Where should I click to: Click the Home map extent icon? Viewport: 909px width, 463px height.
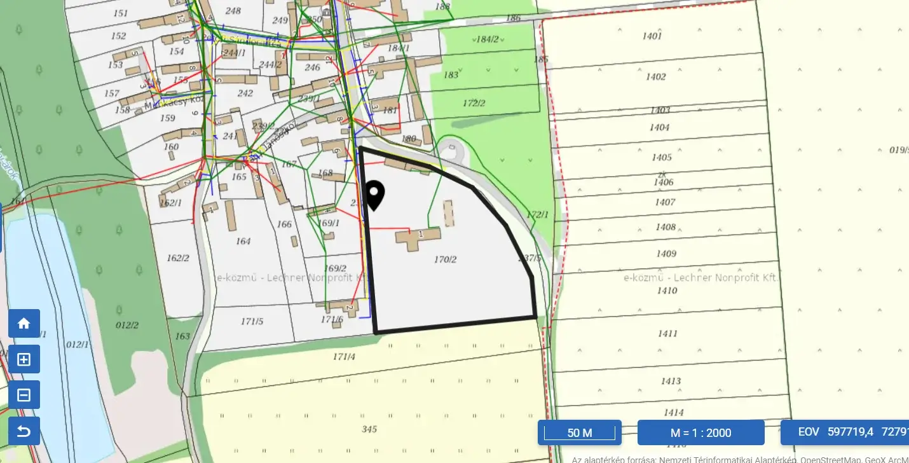tap(24, 324)
